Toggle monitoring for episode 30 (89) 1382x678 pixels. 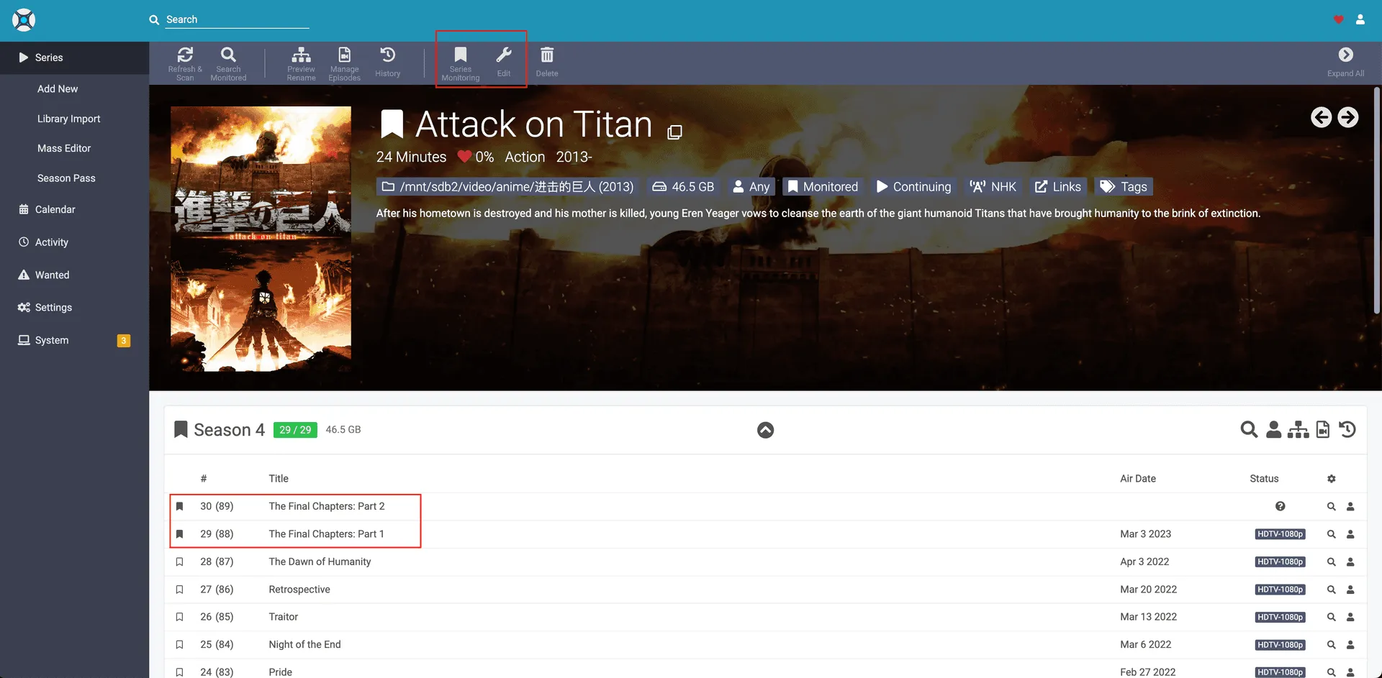pos(180,506)
